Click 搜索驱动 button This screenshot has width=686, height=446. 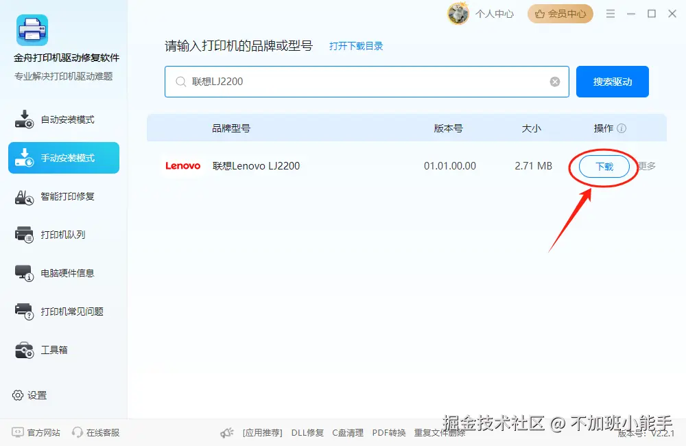coord(612,82)
